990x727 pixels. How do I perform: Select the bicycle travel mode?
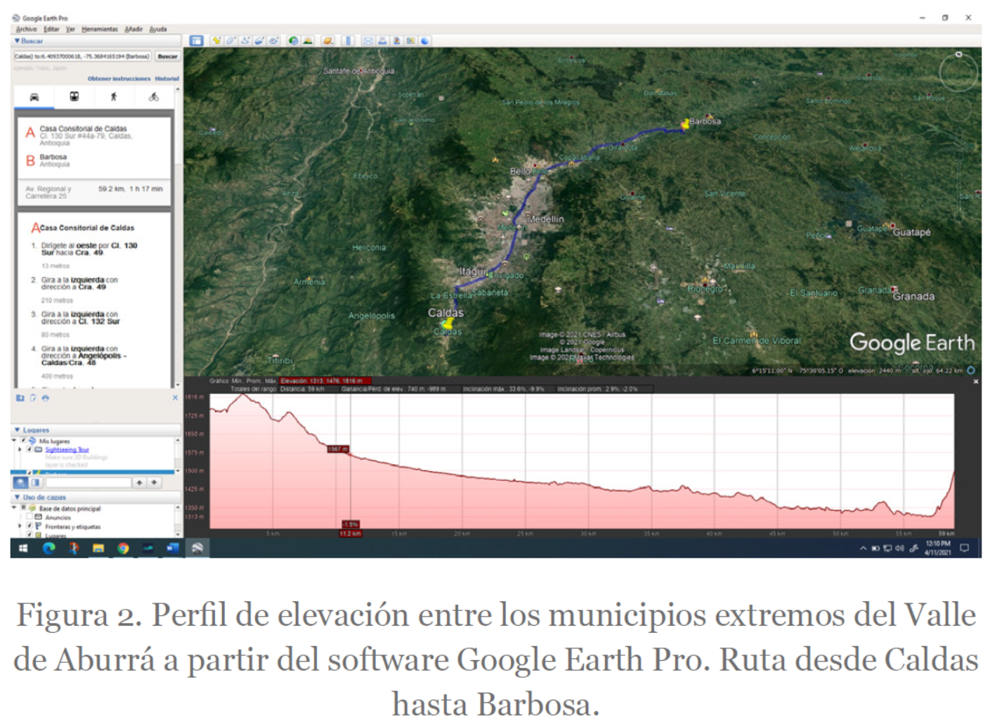coord(154,96)
